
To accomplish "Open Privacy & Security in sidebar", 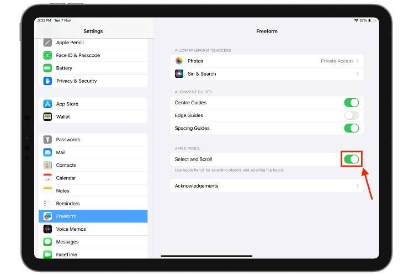I will tap(93, 81).
